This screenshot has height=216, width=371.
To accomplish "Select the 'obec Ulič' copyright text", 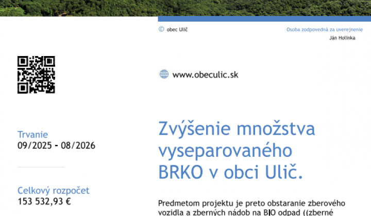I will click(177, 29).
